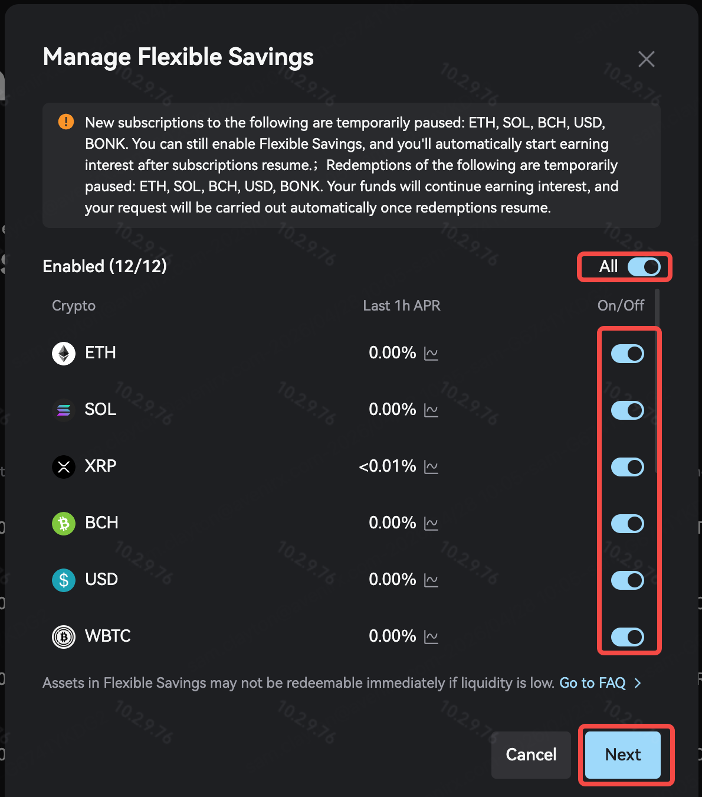Screen dimensions: 702x797
Task: Toggle the All flexible savings switch
Action: click(644, 267)
